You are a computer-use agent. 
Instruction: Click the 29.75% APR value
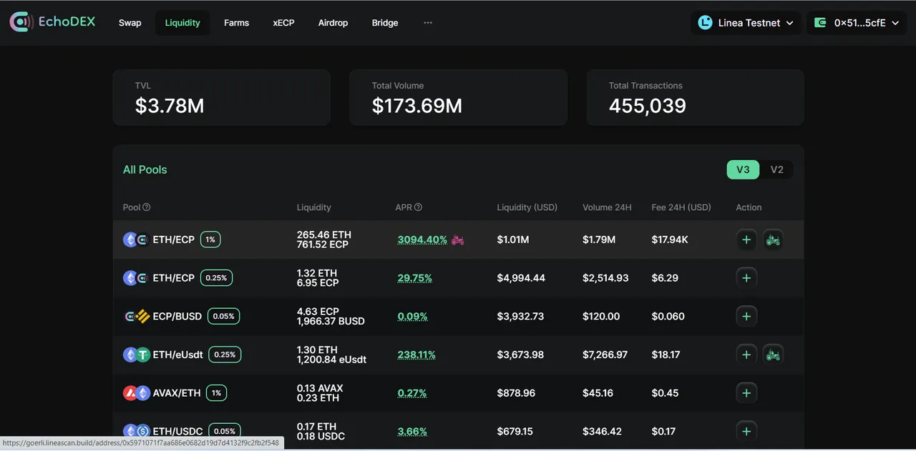point(415,278)
